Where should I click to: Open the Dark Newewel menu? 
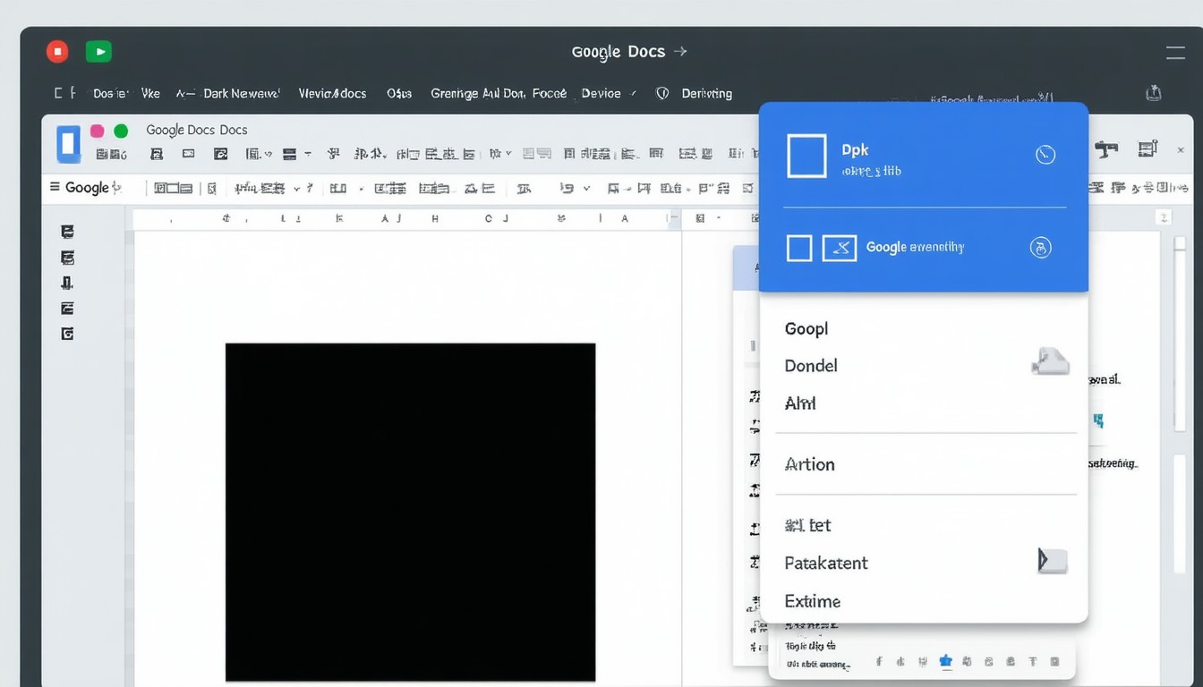click(241, 93)
